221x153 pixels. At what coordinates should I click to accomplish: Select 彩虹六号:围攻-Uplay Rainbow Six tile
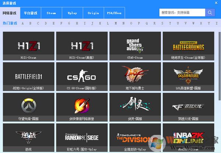click(82, 138)
